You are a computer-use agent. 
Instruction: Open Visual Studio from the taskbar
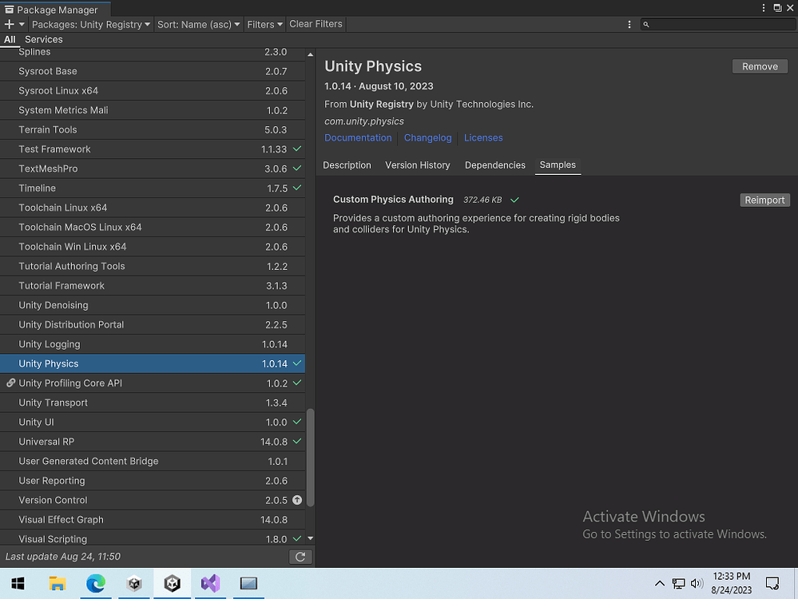point(210,583)
